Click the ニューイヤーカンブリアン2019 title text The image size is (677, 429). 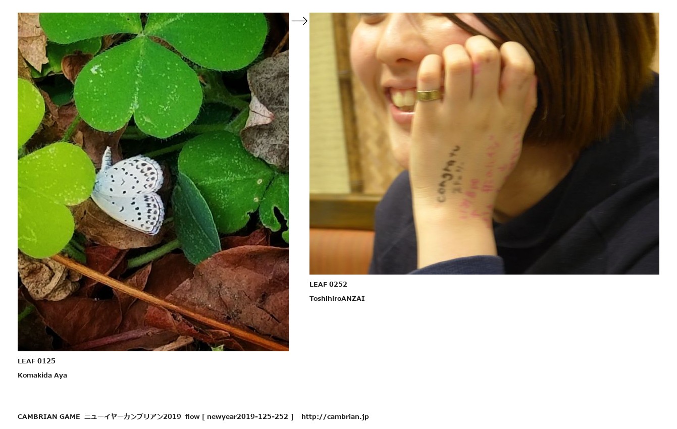(133, 416)
